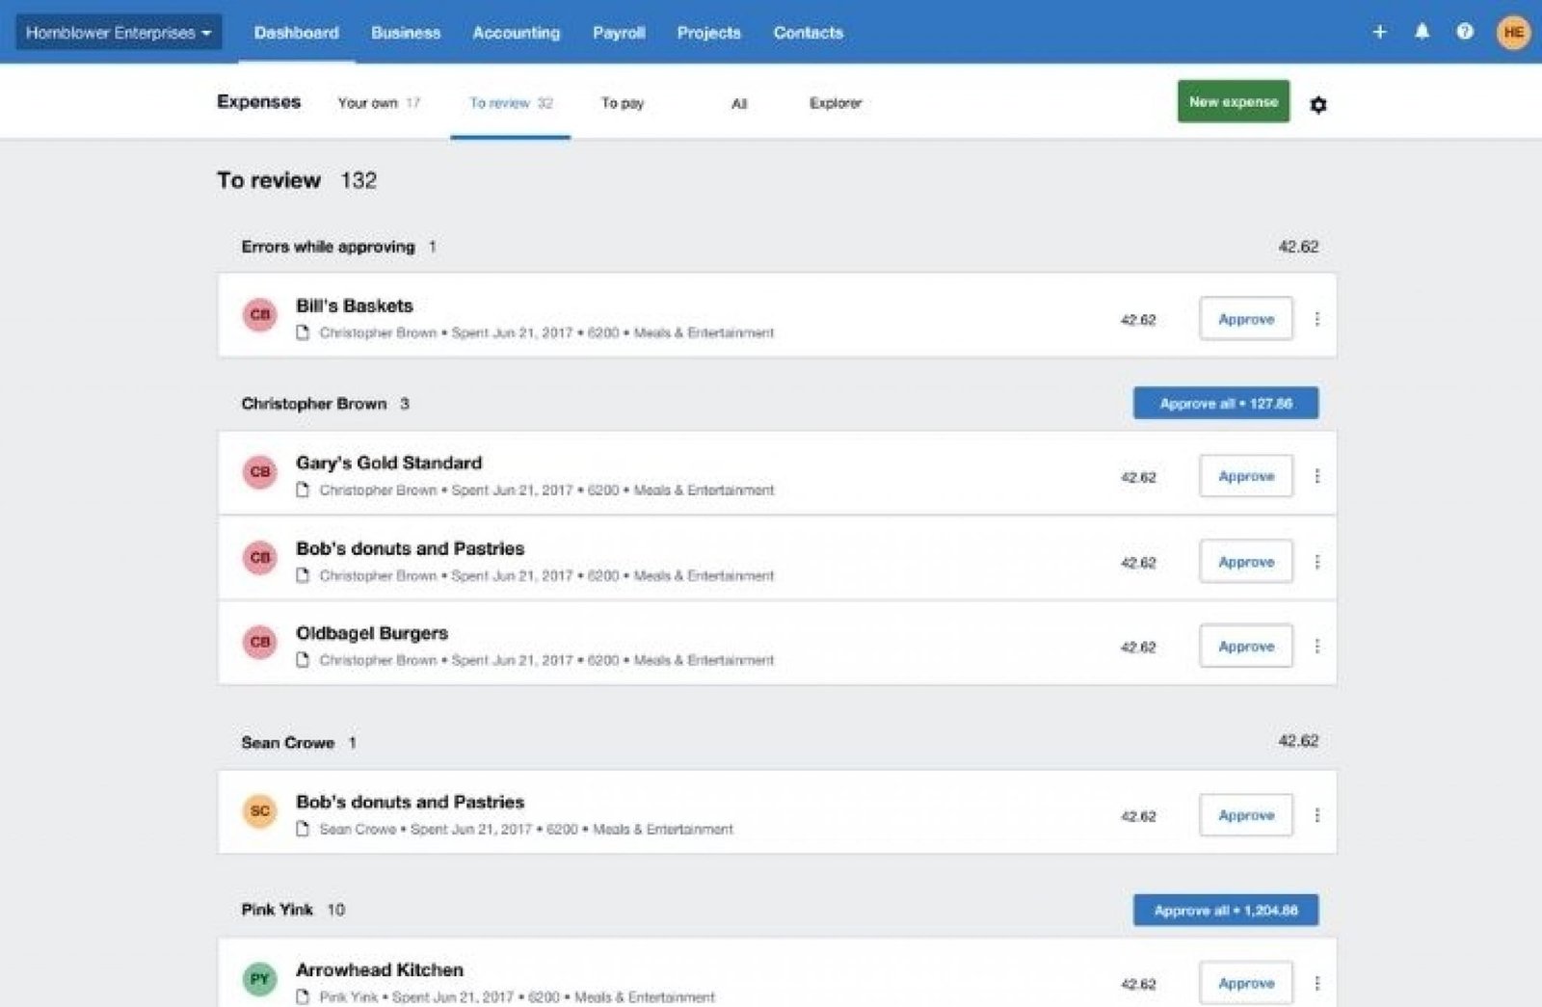This screenshot has width=1542, height=1007.
Task: Go to the Dashboard menu
Action: [296, 32]
